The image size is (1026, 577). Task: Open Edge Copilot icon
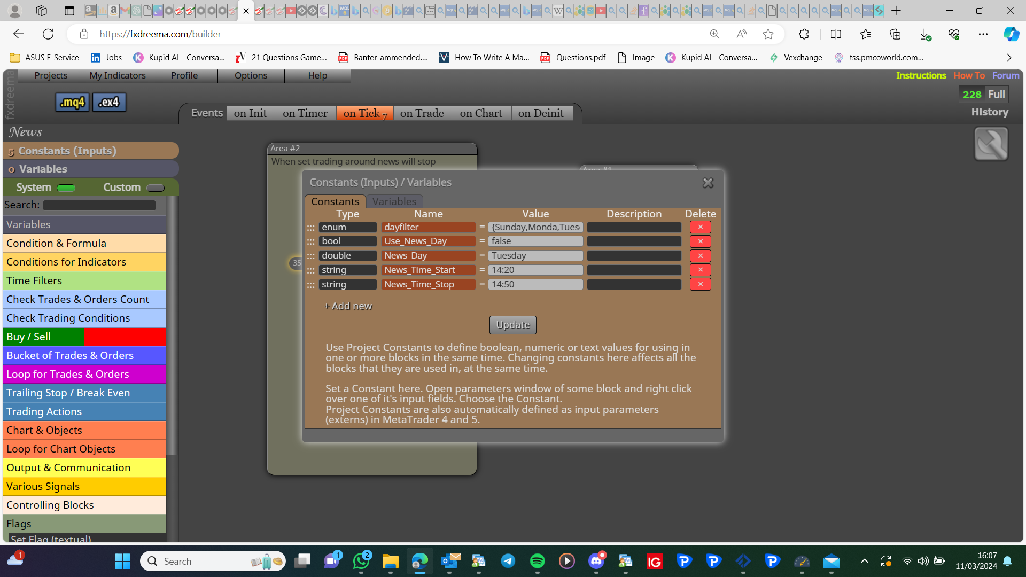pyautogui.click(x=1011, y=34)
